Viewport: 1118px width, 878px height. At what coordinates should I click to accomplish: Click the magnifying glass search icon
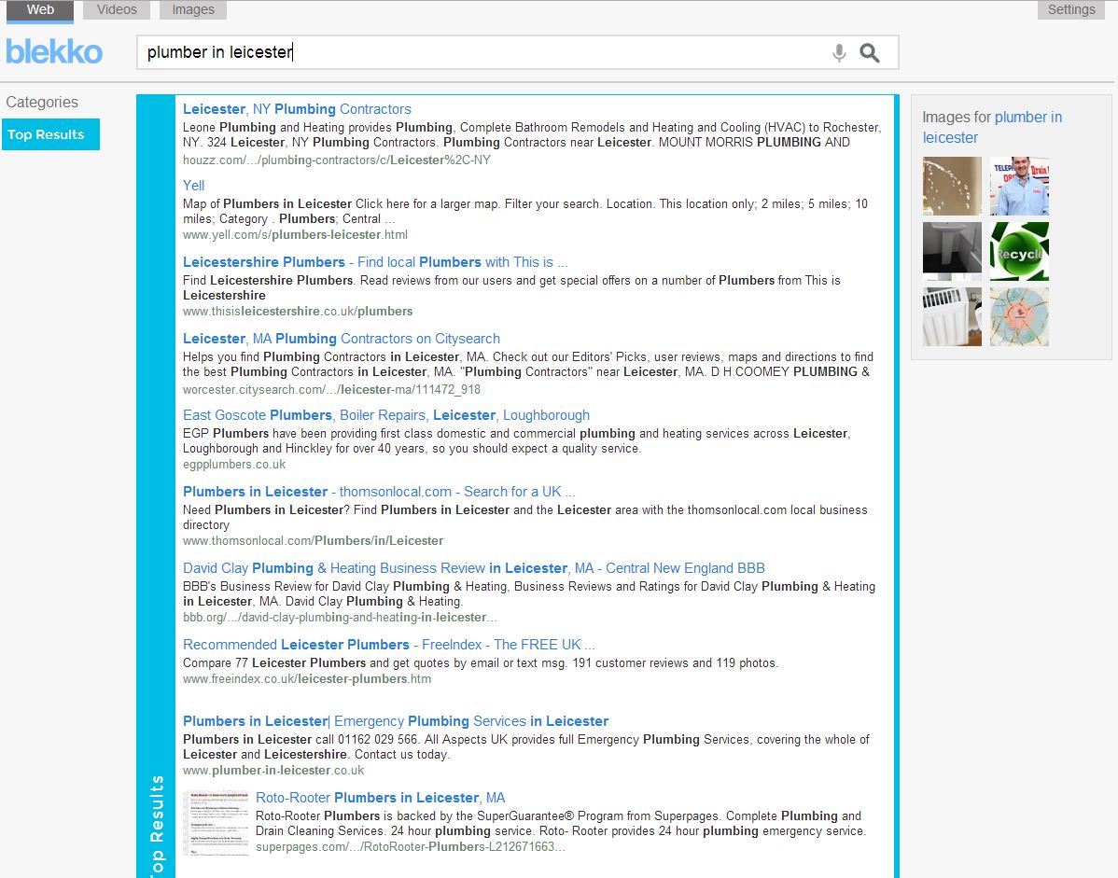pyautogui.click(x=870, y=53)
